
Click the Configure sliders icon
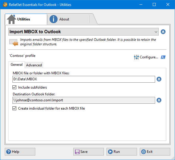[x=136, y=57]
